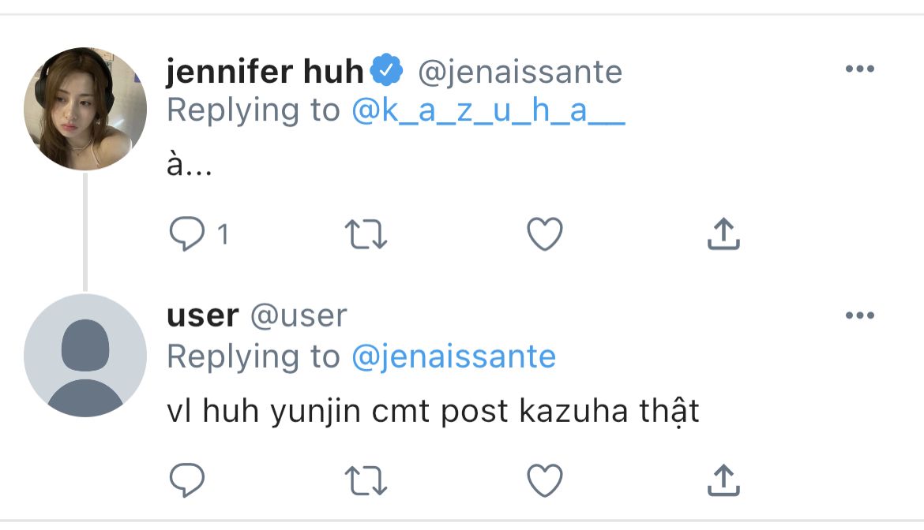Screen dimensions: 924x530
Task: Click reply icon under user's tweet
Action: (187, 480)
